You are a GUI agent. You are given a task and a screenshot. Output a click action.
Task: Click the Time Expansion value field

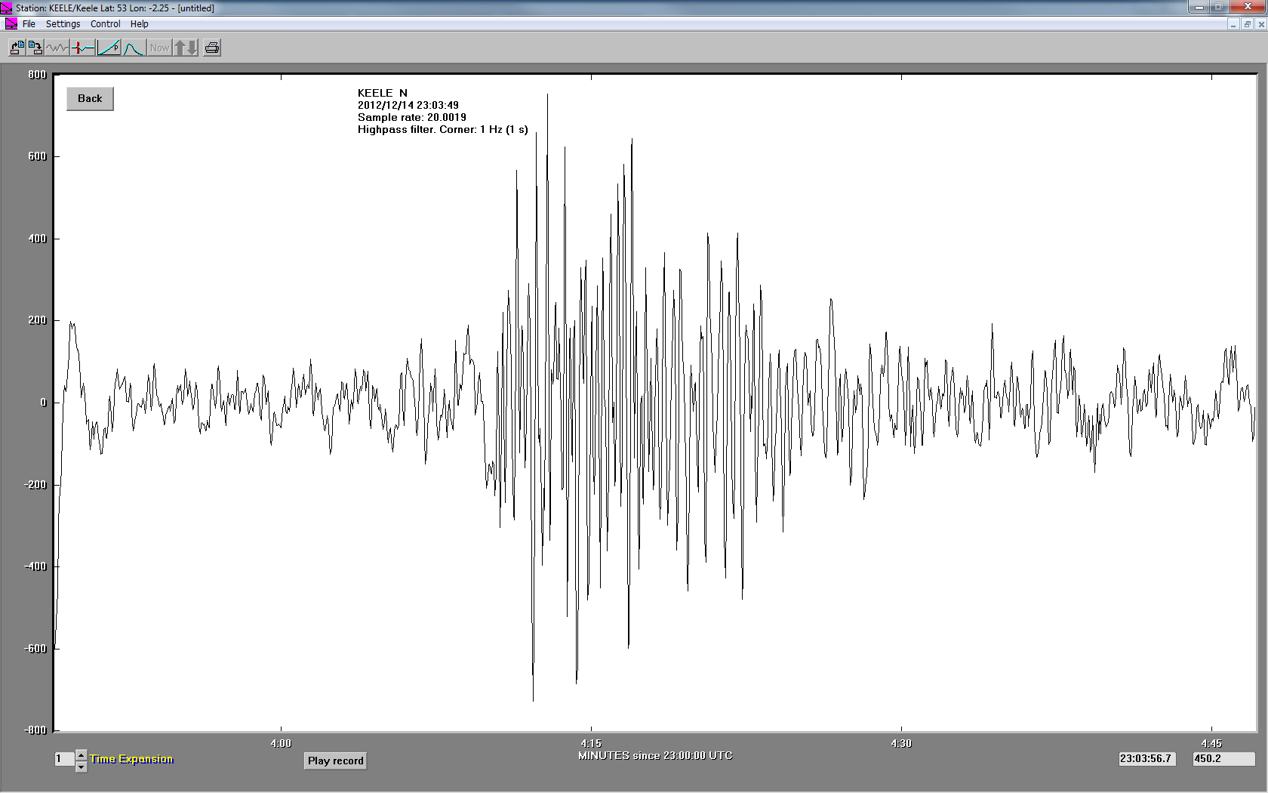(x=64, y=759)
